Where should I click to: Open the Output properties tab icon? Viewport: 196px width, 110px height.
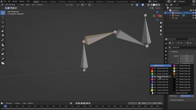point(166,52)
